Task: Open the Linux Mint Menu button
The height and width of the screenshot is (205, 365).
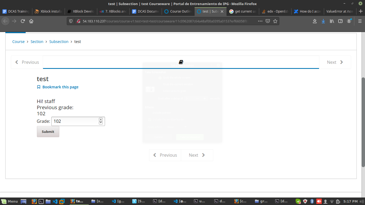Action: point(9,201)
